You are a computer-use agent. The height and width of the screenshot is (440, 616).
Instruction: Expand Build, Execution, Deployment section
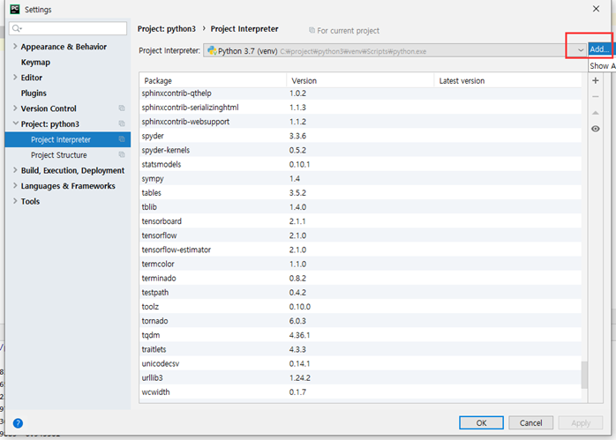pyautogui.click(x=15, y=170)
